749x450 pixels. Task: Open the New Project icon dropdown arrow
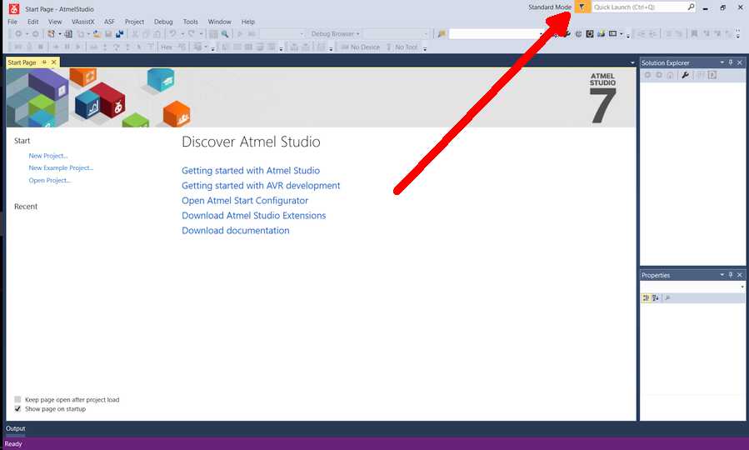[x=60, y=34]
